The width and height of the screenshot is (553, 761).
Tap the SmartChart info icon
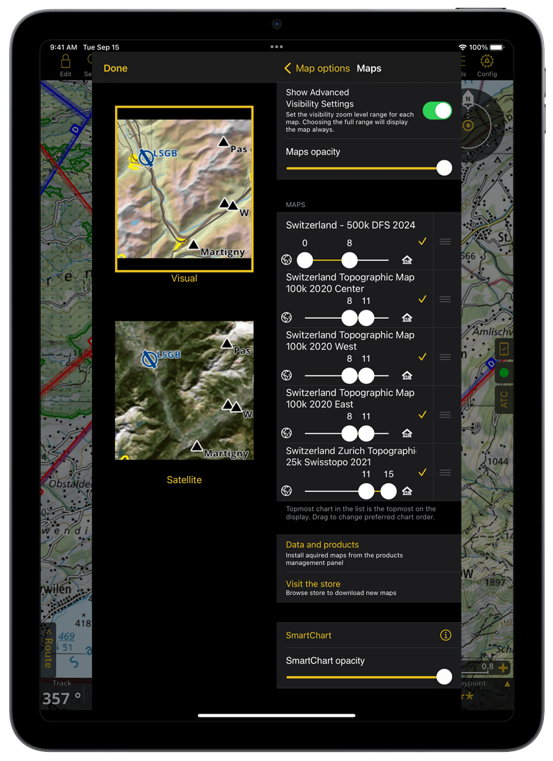(x=445, y=636)
